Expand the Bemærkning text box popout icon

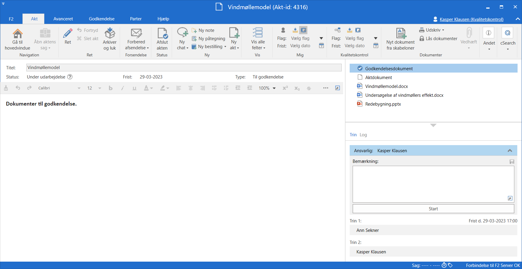[510, 199]
